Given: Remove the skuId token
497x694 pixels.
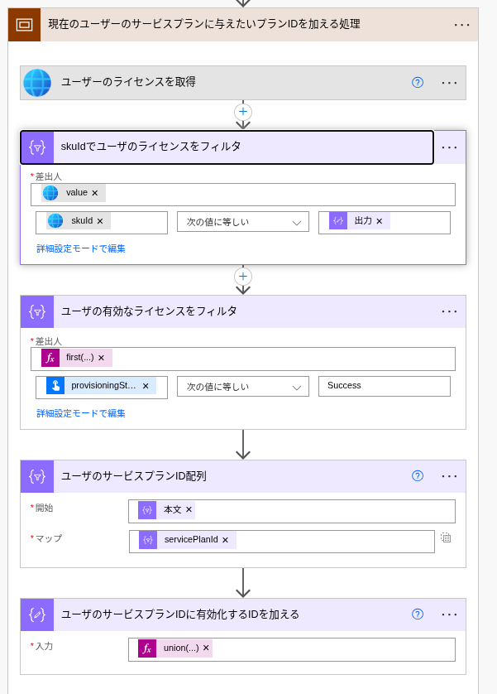Looking at the screenshot, I should [x=100, y=221].
